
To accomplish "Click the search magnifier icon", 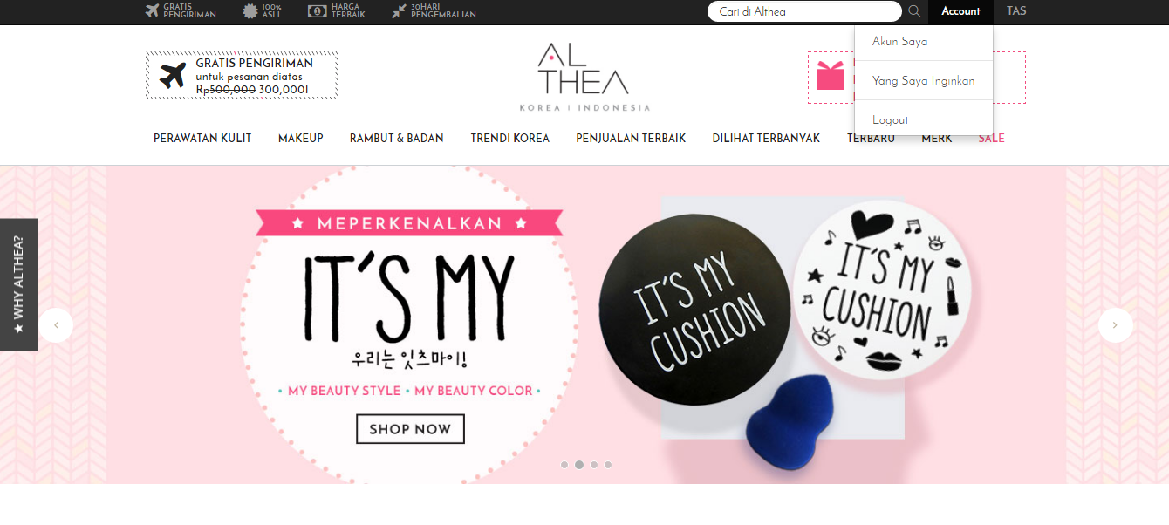I will (914, 11).
